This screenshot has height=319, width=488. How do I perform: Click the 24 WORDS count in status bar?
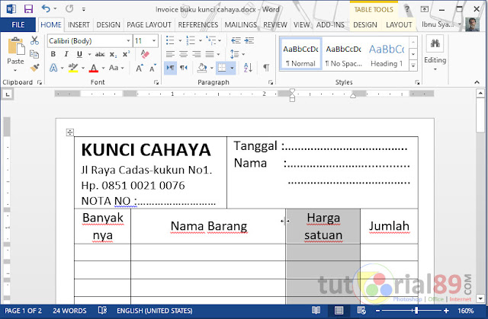pyautogui.click(x=69, y=311)
